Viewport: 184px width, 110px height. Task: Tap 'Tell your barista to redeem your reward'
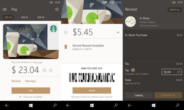(x=92, y=97)
